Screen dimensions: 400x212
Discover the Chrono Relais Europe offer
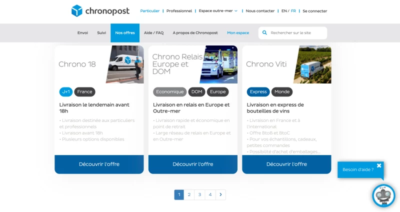pyautogui.click(x=193, y=164)
